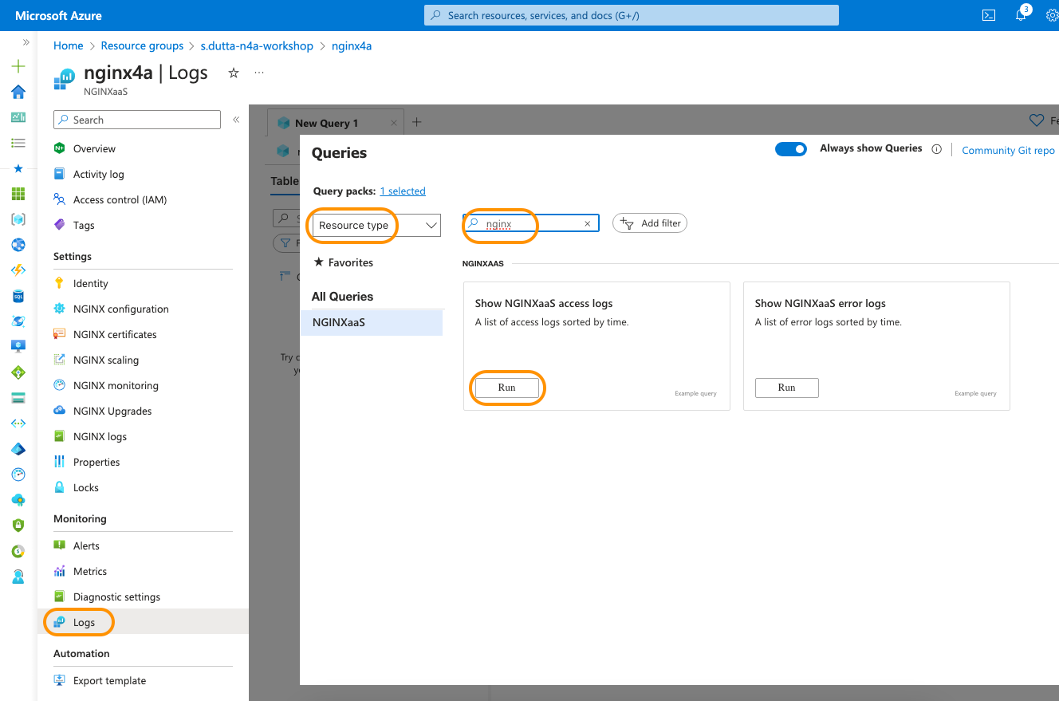Open Dashboard icon in left sidebar

tap(18, 117)
